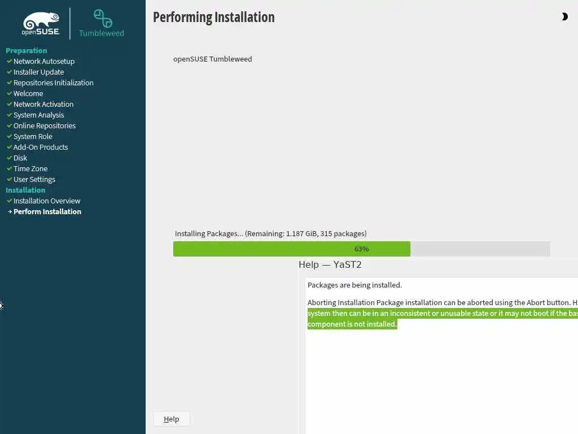Click the highlighted 'component is not installed.' text

(x=352, y=324)
